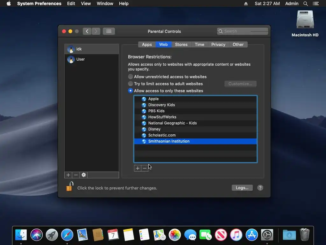Switch to the Stores tab
Screen dimensions: 326x245
(181, 44)
